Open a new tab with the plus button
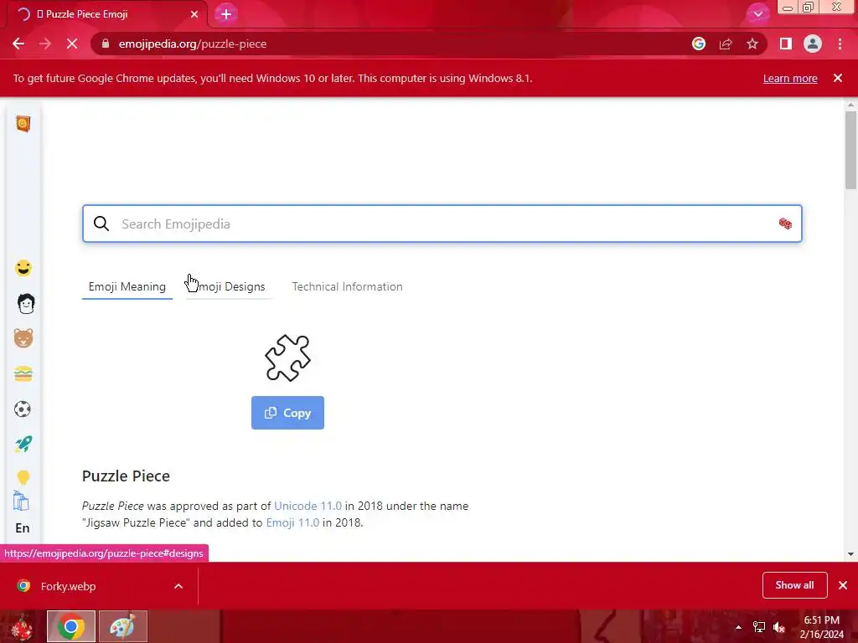 click(x=226, y=14)
